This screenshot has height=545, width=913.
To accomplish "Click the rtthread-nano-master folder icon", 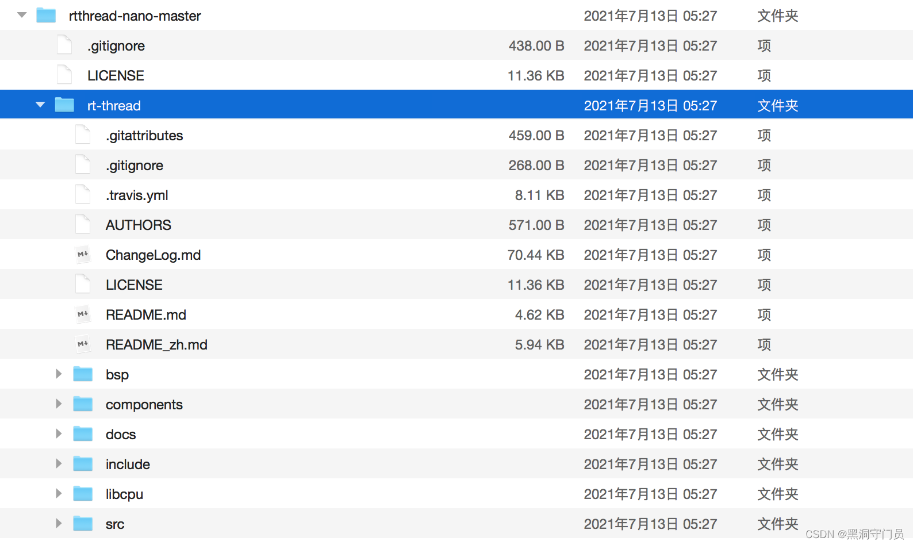I will coord(46,15).
